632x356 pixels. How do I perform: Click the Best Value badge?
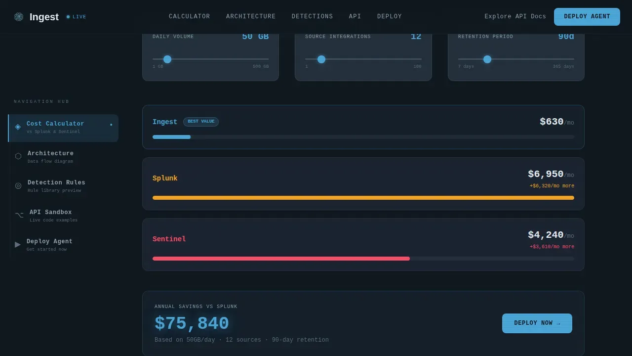tap(201, 122)
